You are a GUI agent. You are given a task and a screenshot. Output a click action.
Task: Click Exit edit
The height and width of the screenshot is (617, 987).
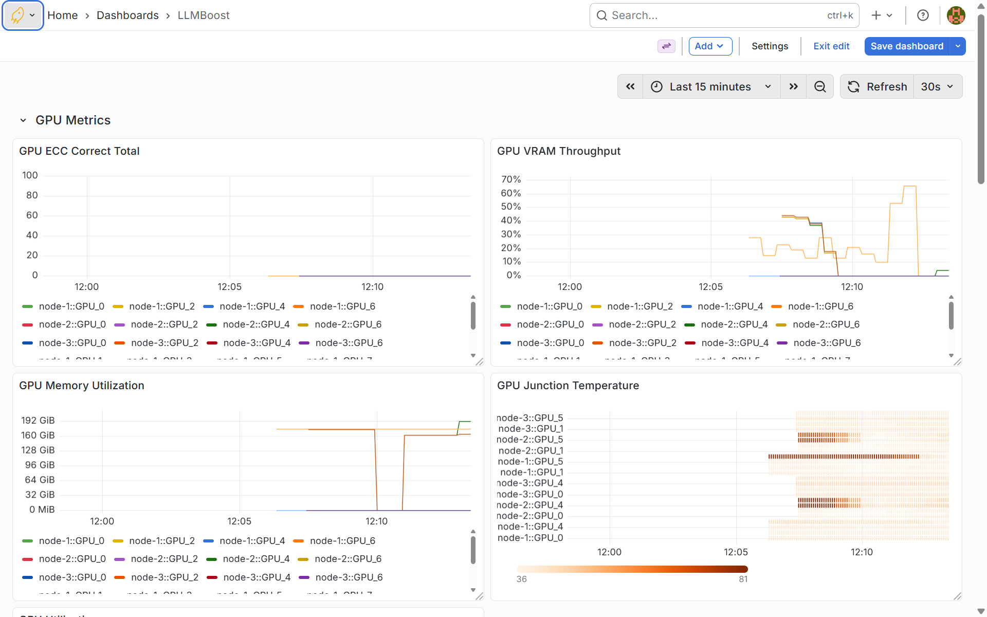point(831,46)
